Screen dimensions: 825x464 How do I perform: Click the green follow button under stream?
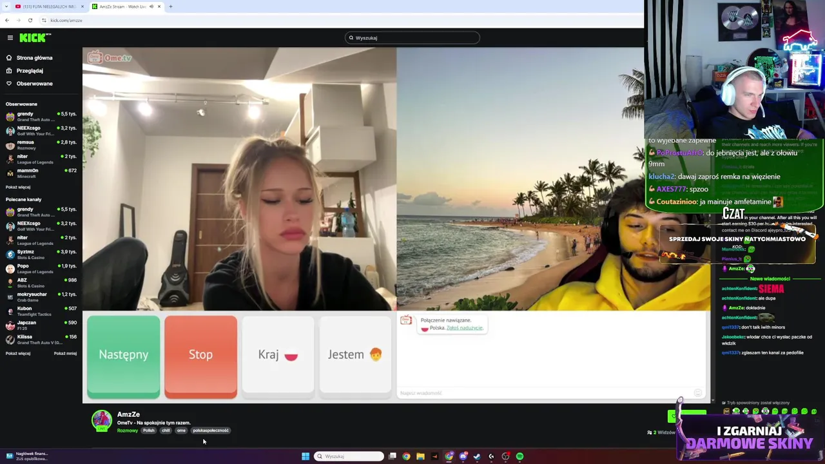pos(687,416)
